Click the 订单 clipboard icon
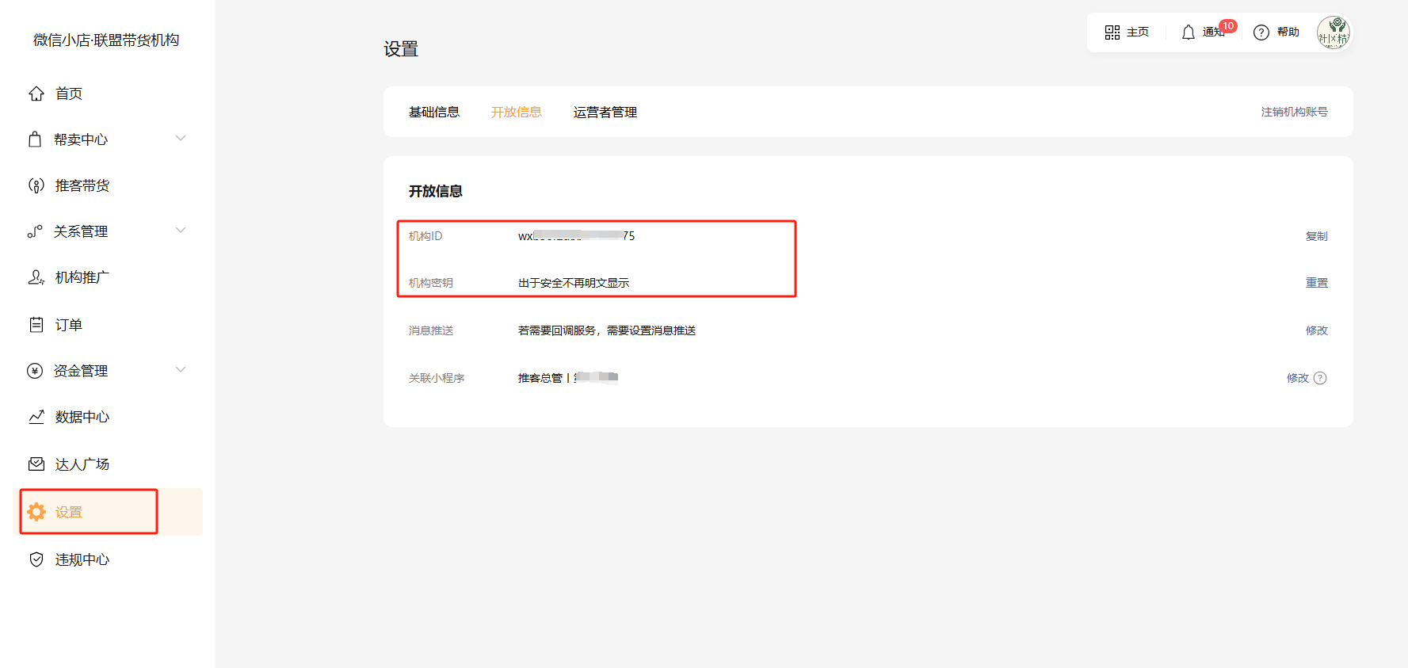1408x668 pixels. (x=36, y=325)
